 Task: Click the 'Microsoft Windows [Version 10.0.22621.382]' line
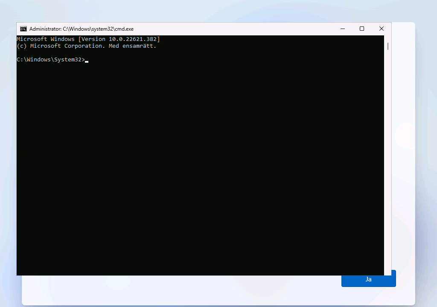click(x=88, y=39)
